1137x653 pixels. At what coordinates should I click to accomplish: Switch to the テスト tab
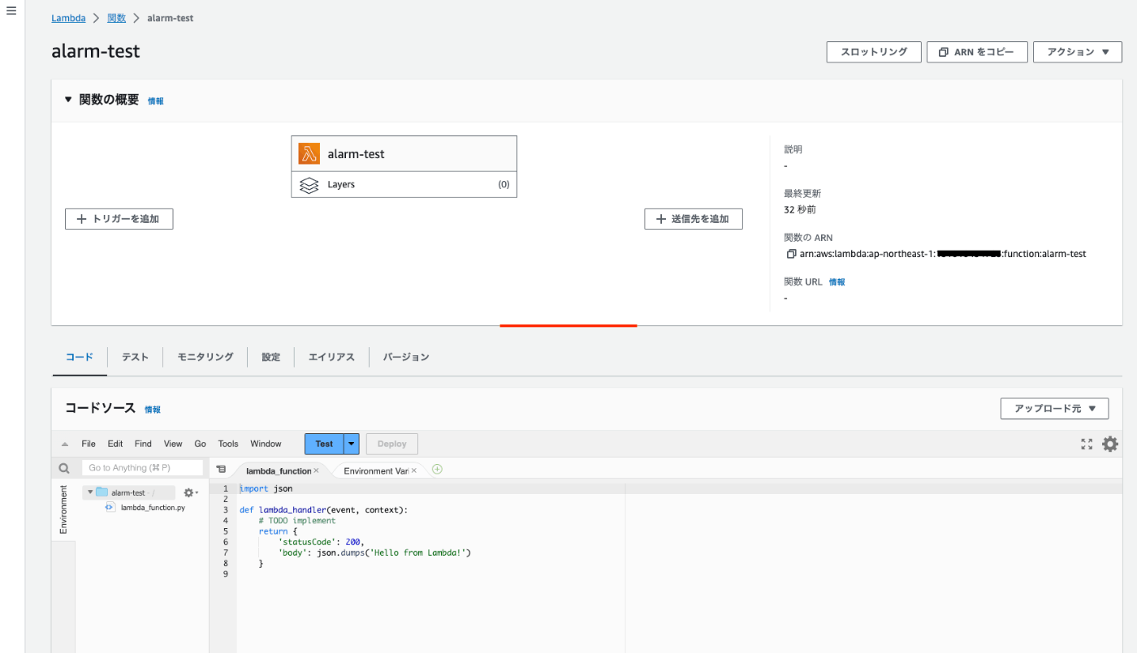pyautogui.click(x=135, y=357)
